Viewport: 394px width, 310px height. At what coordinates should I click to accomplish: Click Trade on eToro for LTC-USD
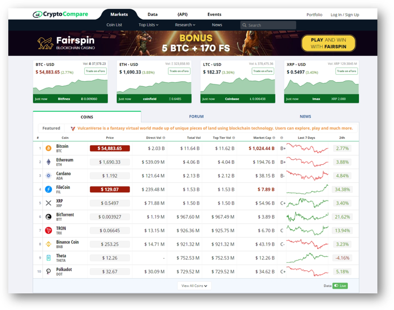click(x=263, y=71)
